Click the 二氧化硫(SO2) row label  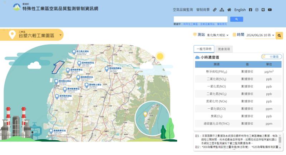point(217,79)
